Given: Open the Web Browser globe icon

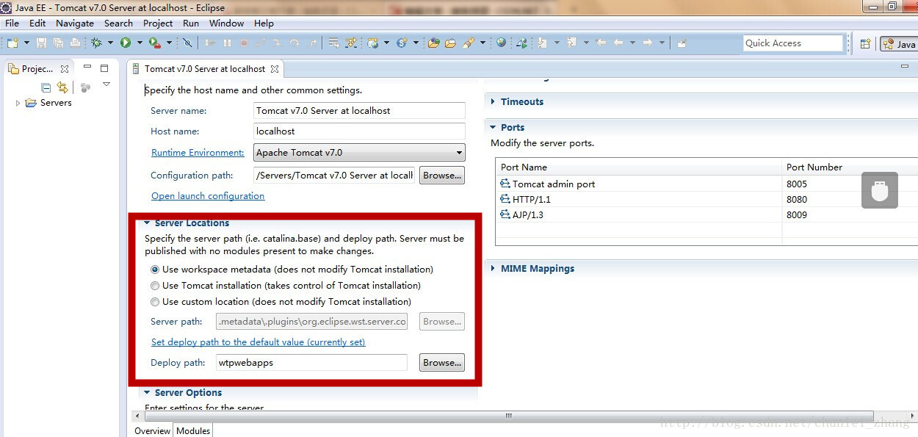Looking at the screenshot, I should point(501,43).
